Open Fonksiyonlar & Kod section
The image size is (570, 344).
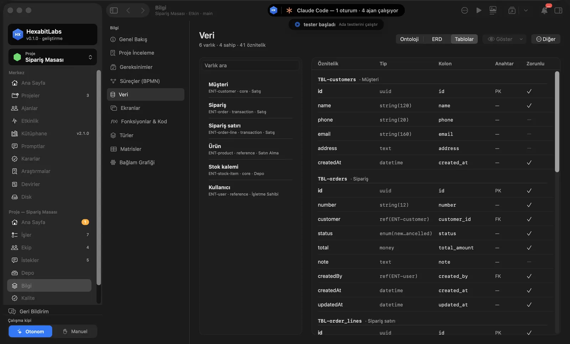pyautogui.click(x=145, y=121)
